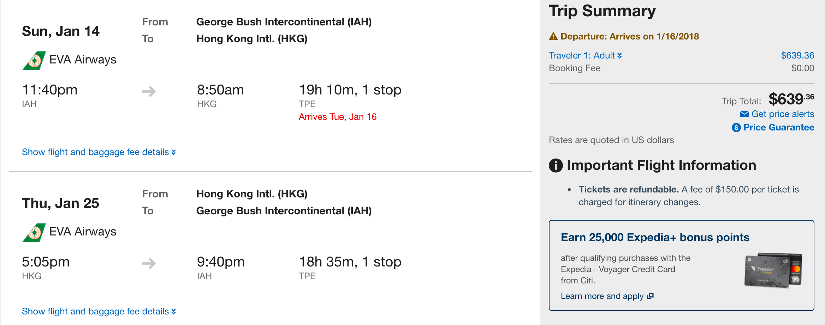The height and width of the screenshot is (325, 825).
Task: Click the dollar badge icon by Price Guarantee
Action: coord(736,128)
